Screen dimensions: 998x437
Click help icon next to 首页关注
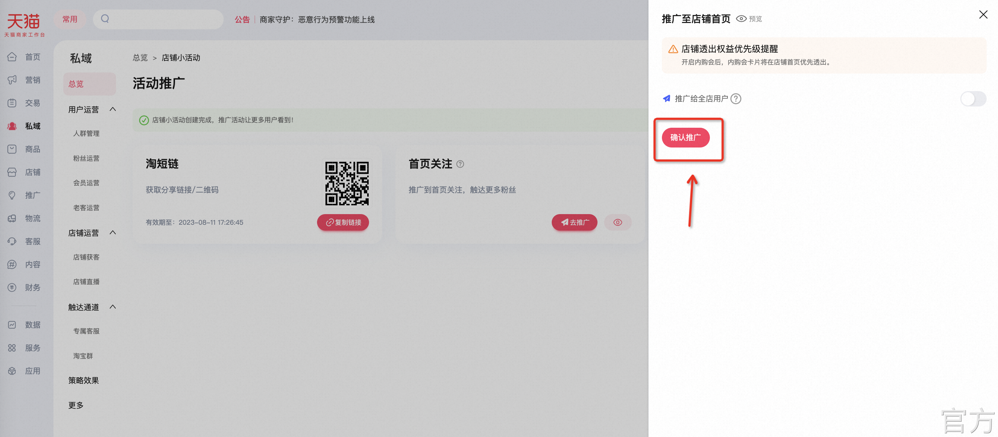460,164
